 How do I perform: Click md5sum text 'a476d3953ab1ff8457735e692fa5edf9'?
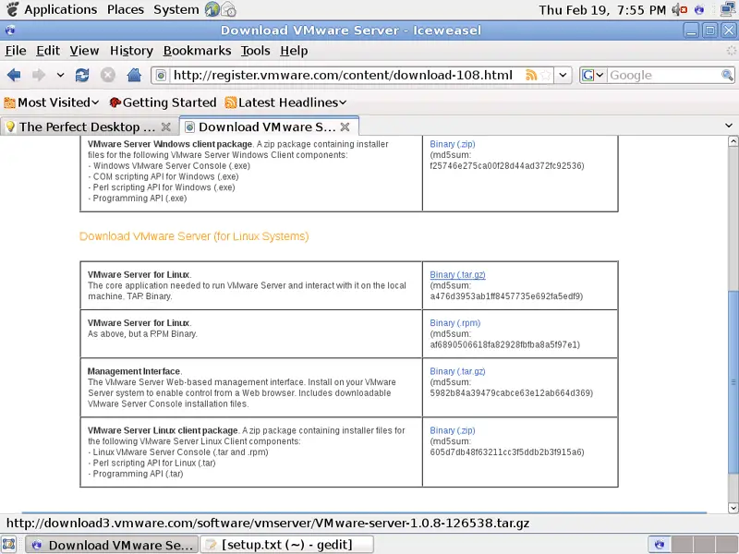pyautogui.click(x=506, y=296)
